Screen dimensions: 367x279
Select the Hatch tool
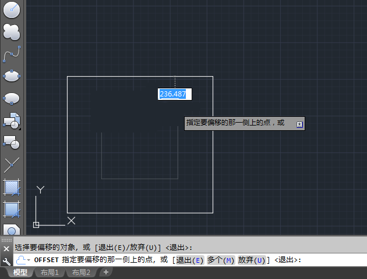[x=12, y=187]
